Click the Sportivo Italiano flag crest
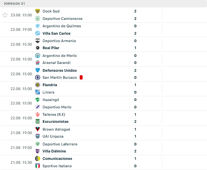Viewport: 207px width, 170px height. pos(37,166)
